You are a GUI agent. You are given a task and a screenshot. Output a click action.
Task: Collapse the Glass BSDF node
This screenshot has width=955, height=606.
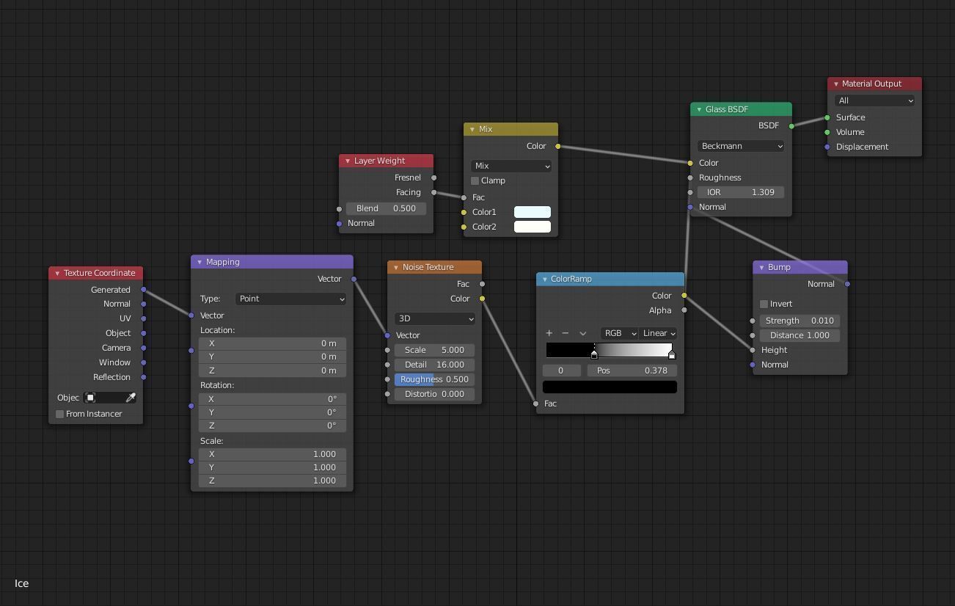point(699,109)
